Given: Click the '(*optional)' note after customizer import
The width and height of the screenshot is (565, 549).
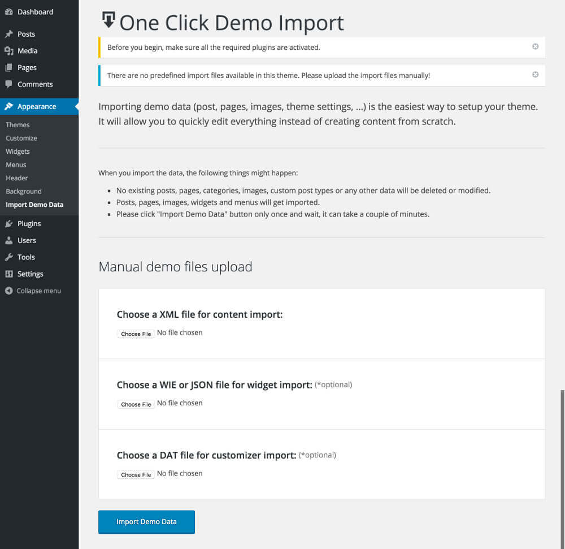Looking at the screenshot, I should (318, 455).
